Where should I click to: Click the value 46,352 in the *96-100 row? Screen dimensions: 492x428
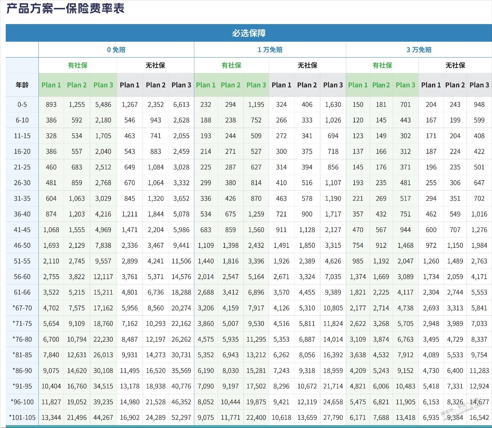pos(181,402)
